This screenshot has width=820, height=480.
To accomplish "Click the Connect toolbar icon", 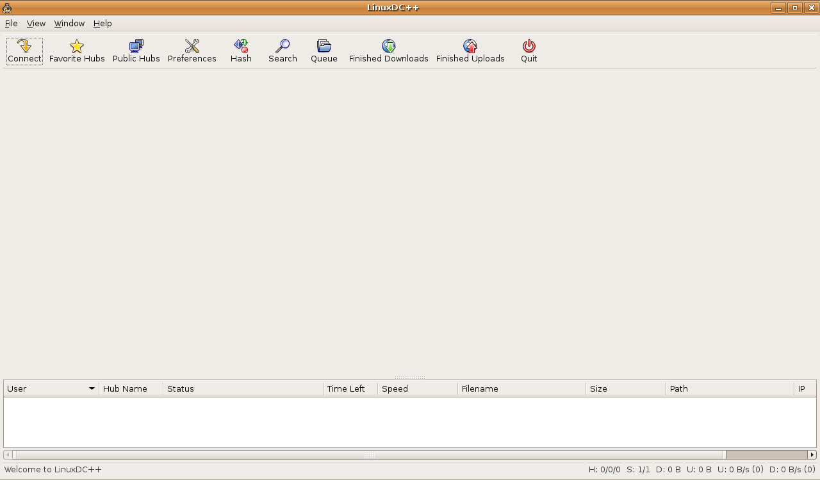I will pos(24,46).
